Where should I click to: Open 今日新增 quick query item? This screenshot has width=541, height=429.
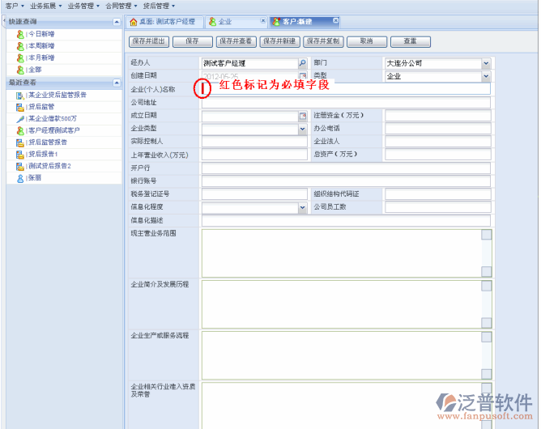tap(41, 35)
